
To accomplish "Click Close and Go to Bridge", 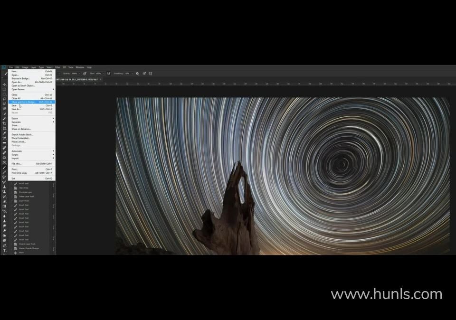I will click(24, 102).
